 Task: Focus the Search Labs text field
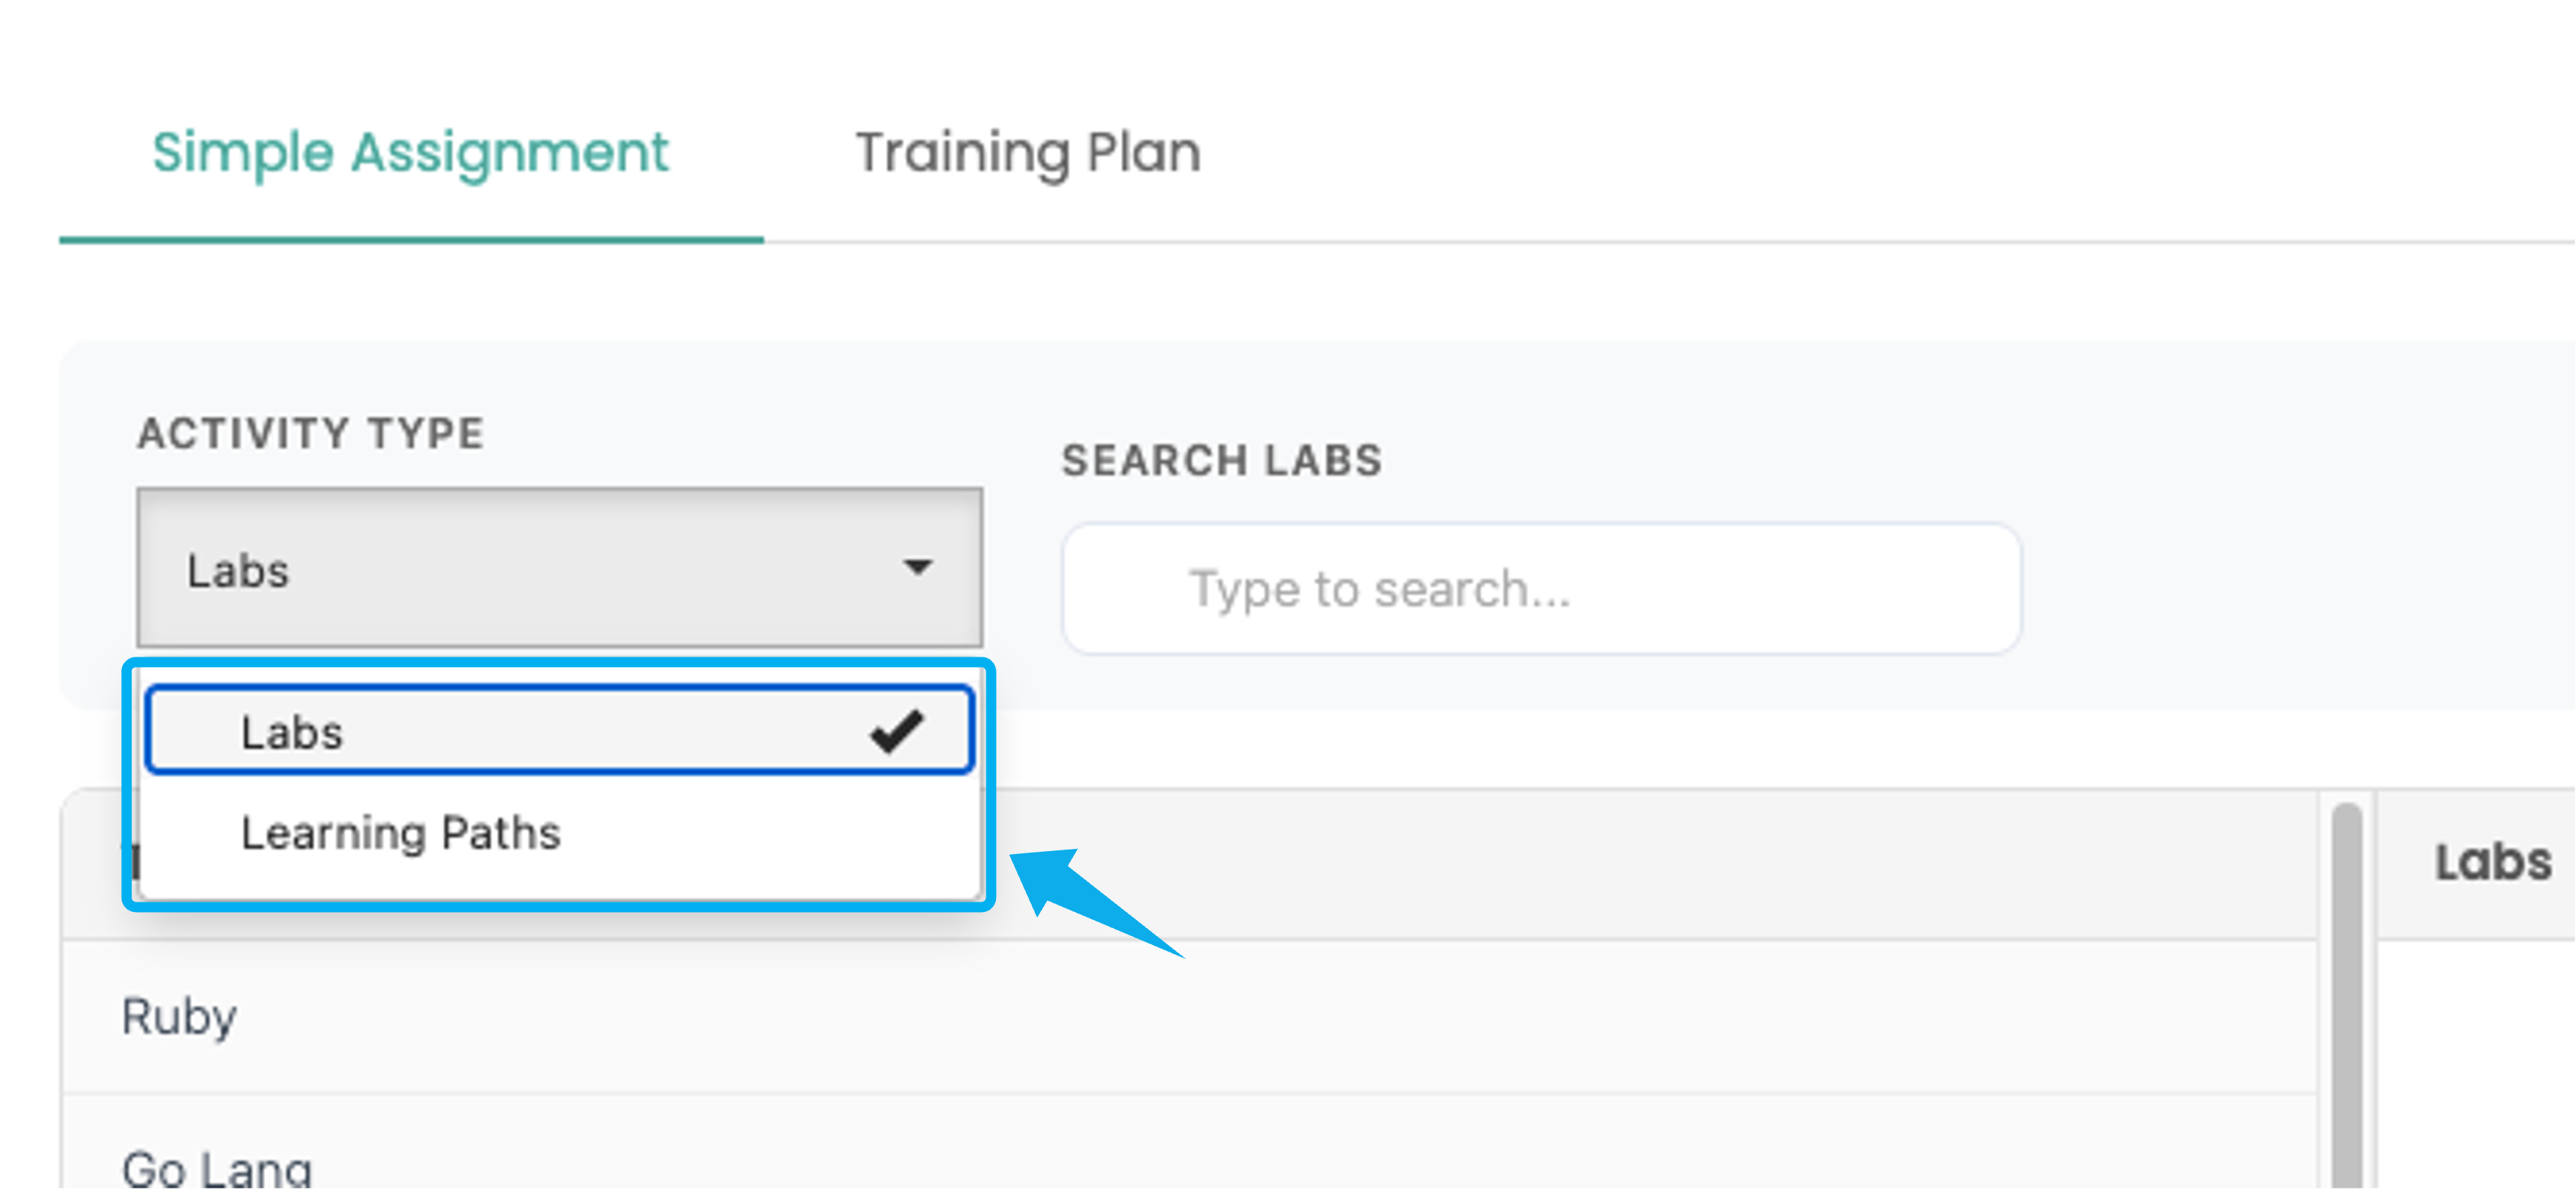[1540, 589]
